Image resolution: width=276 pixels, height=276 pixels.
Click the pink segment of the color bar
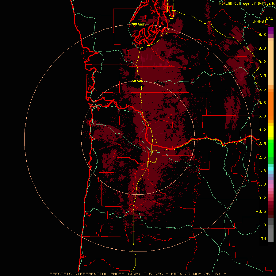point(271,186)
